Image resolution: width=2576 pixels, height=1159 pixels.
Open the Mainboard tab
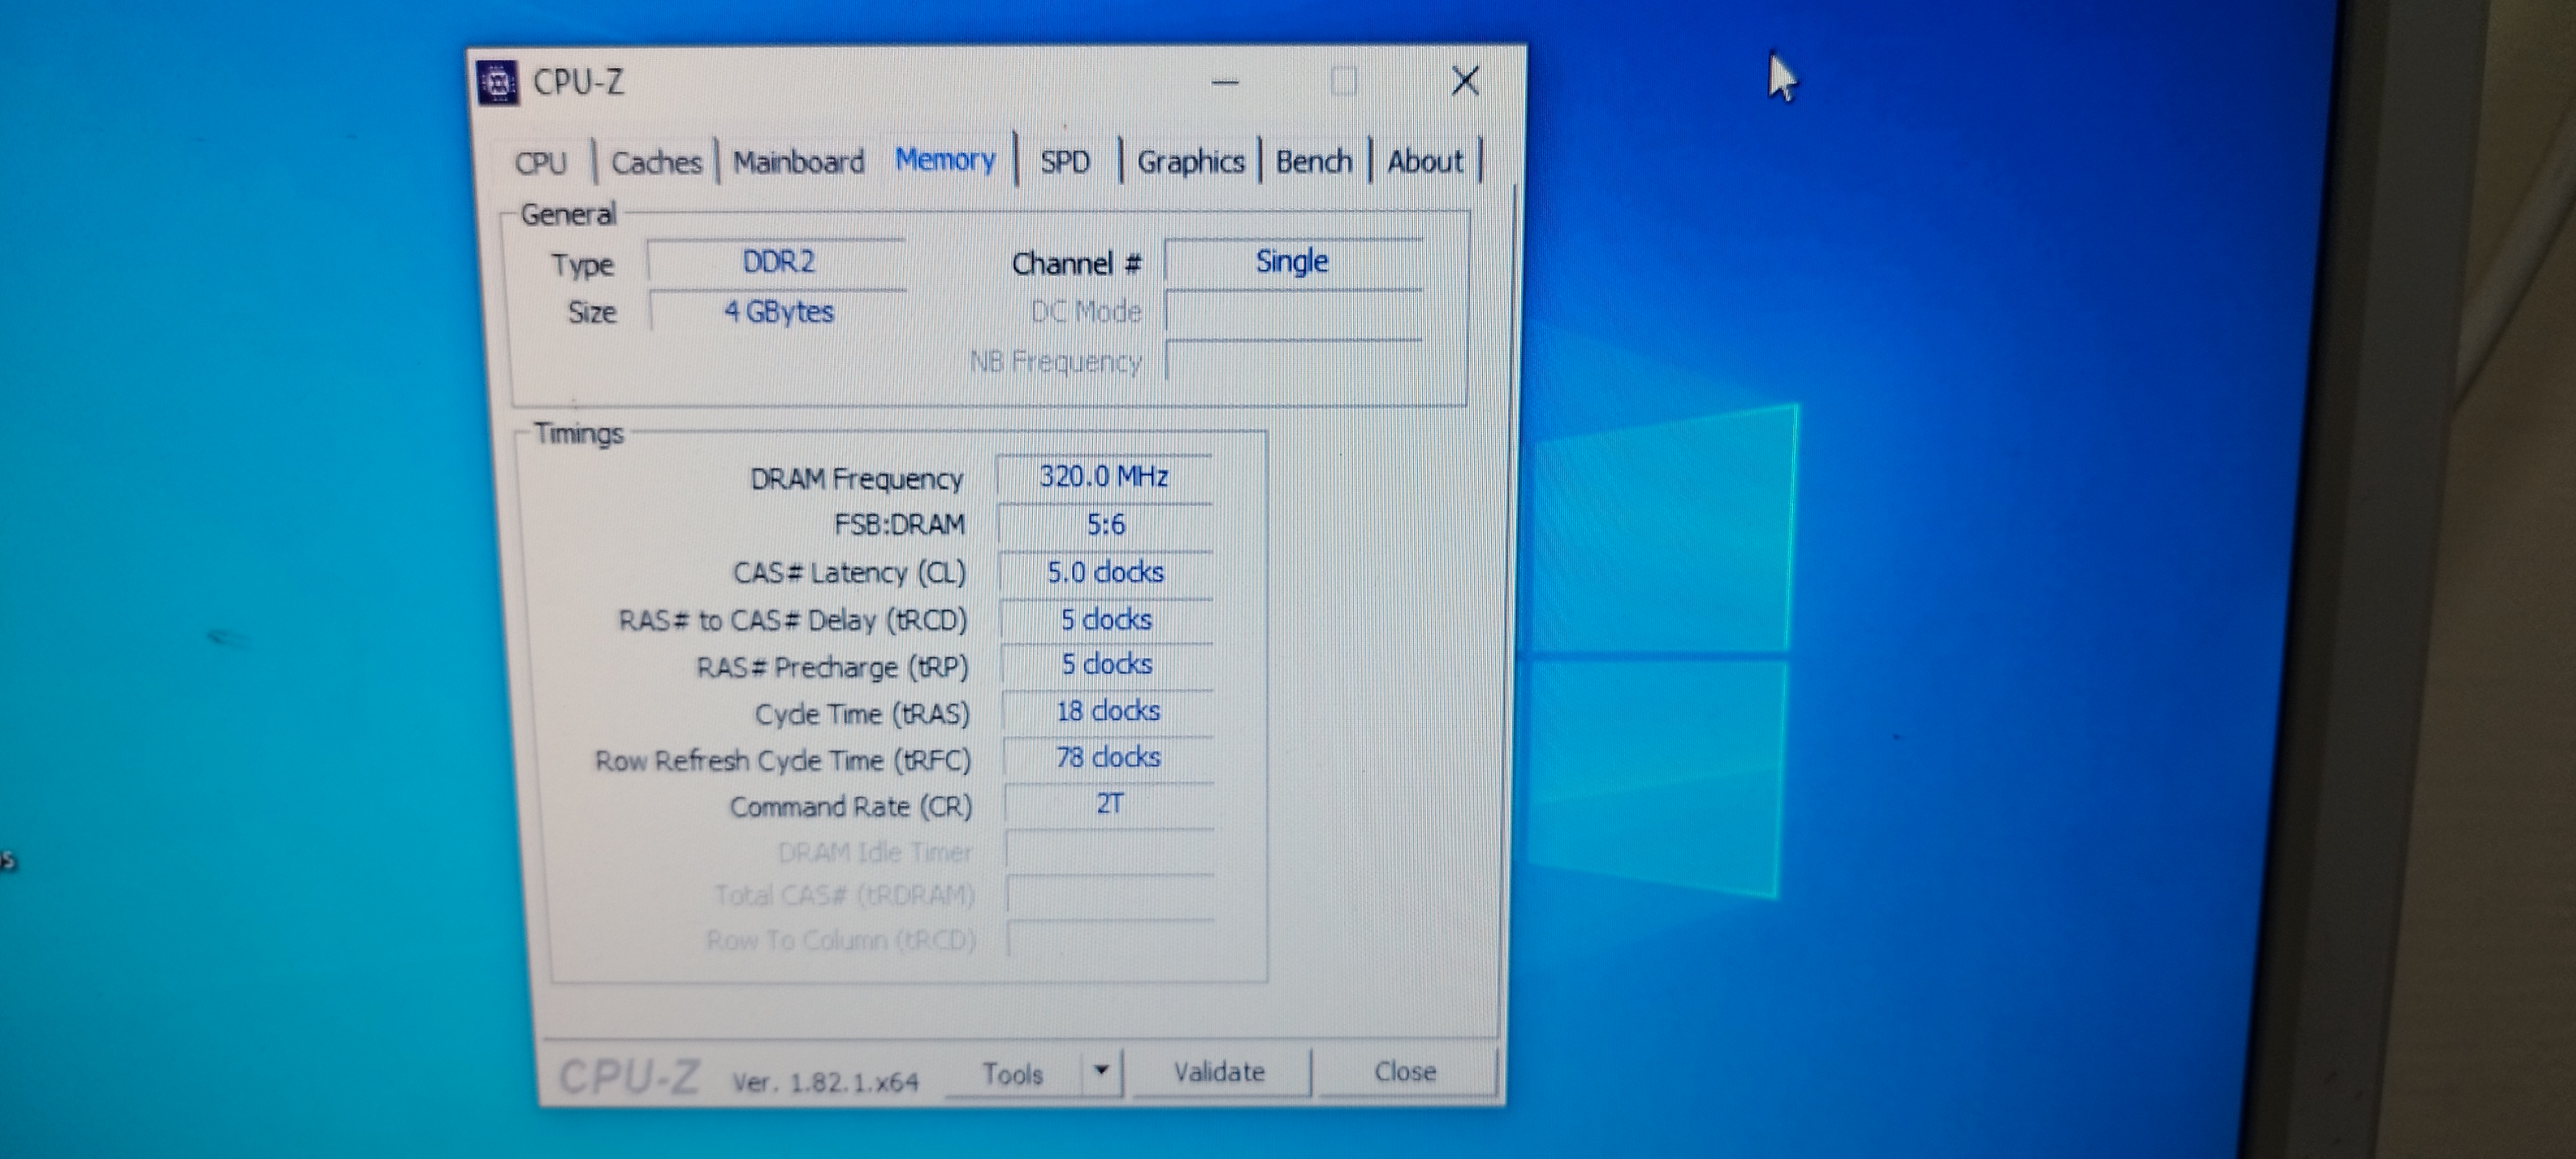tap(798, 162)
